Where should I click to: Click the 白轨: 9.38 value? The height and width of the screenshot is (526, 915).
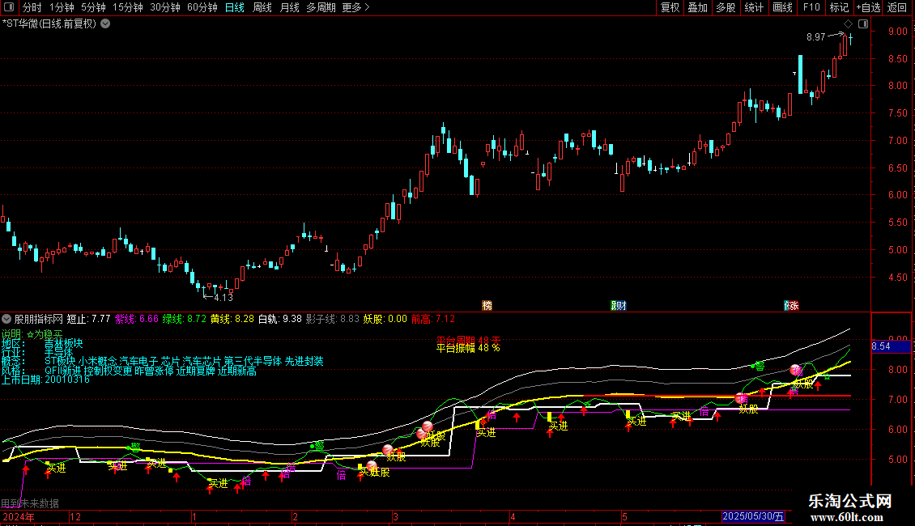click(280, 319)
